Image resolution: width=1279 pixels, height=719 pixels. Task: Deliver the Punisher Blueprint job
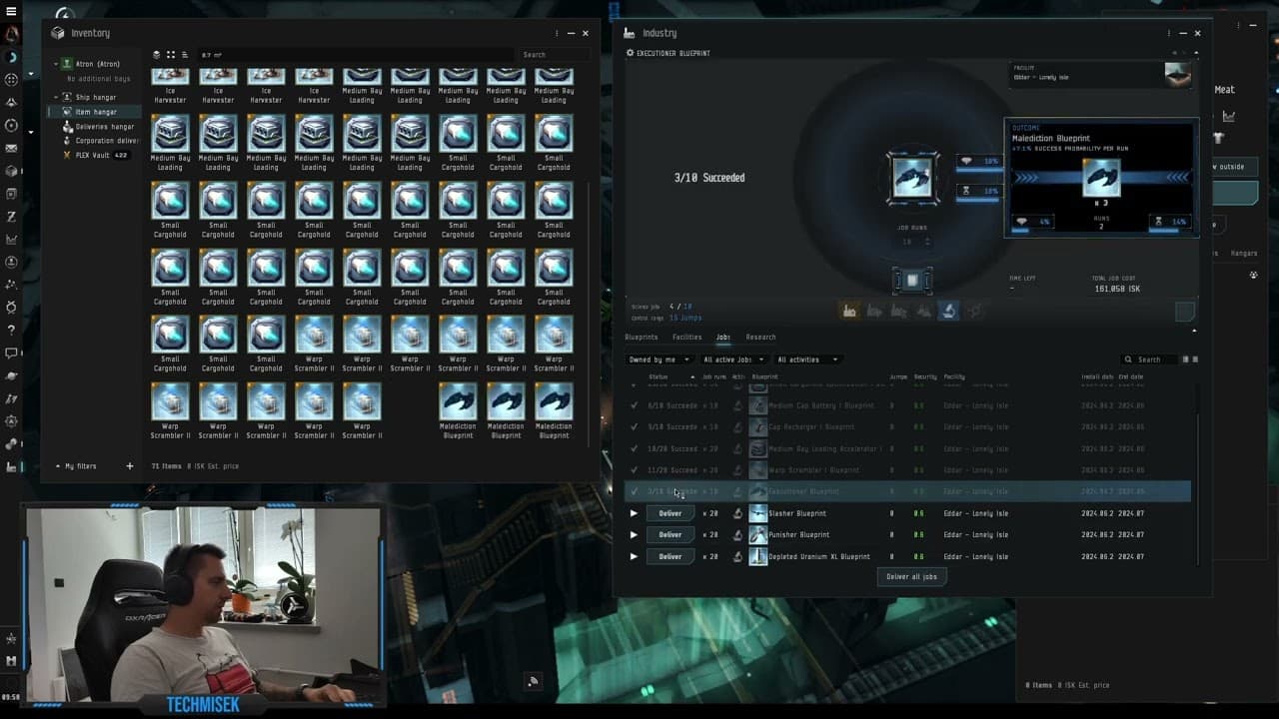(x=670, y=534)
